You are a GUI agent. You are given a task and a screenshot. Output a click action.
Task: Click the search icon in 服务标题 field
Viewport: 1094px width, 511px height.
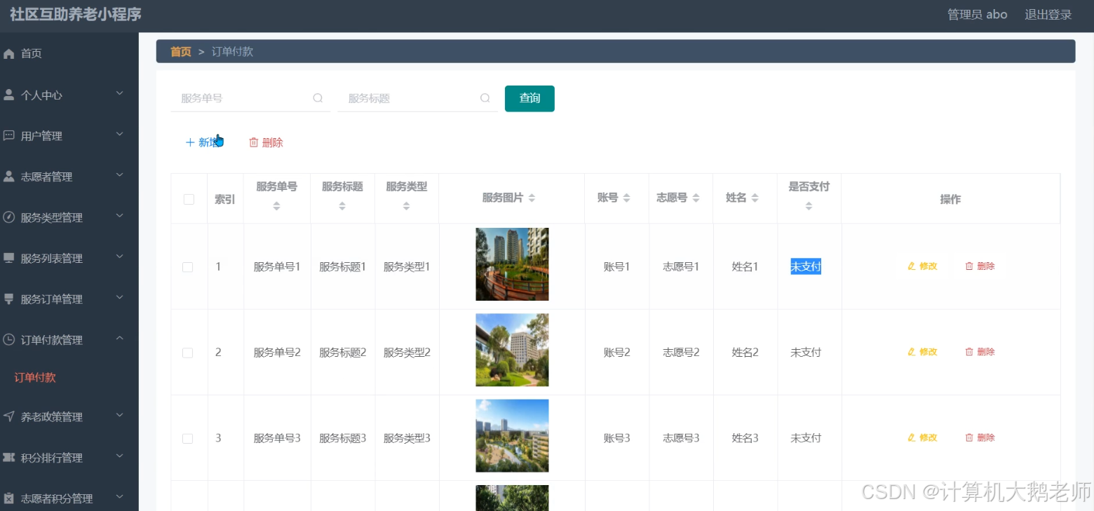(x=485, y=98)
